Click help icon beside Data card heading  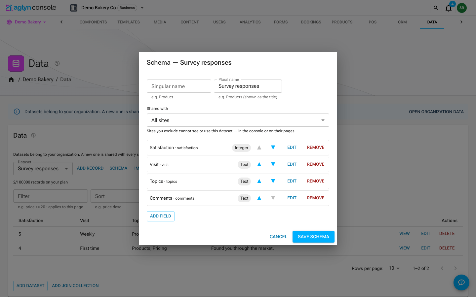(x=33, y=135)
